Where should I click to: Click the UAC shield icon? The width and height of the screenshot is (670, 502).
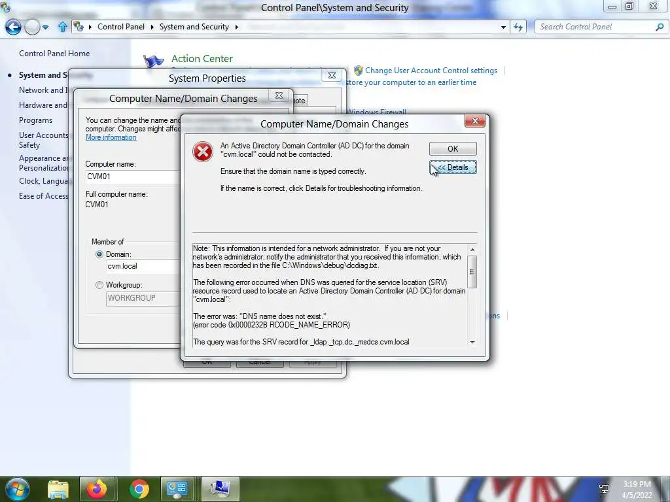click(359, 71)
